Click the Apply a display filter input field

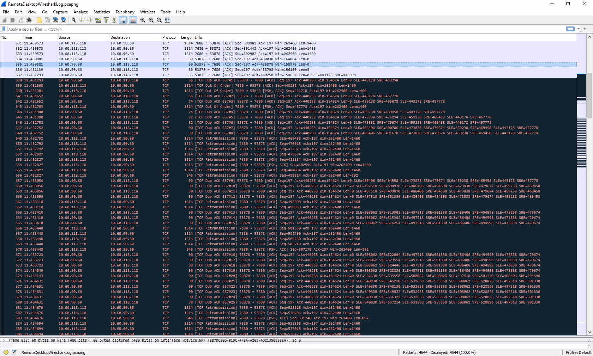pos(141,29)
